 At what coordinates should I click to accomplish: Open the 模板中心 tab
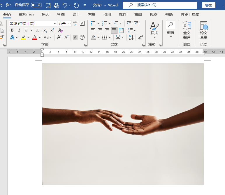point(26,15)
